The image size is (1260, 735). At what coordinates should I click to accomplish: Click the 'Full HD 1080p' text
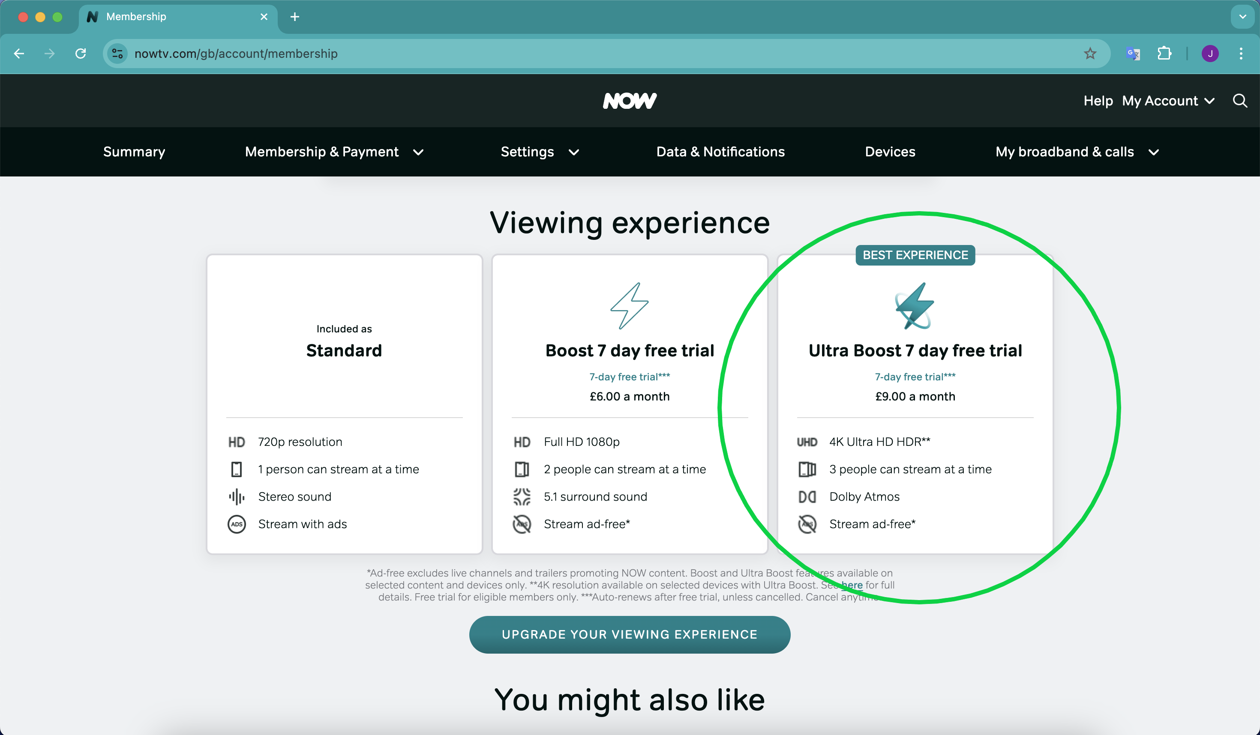click(x=582, y=442)
